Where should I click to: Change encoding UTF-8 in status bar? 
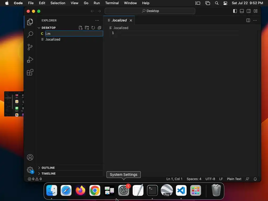pos(210,179)
